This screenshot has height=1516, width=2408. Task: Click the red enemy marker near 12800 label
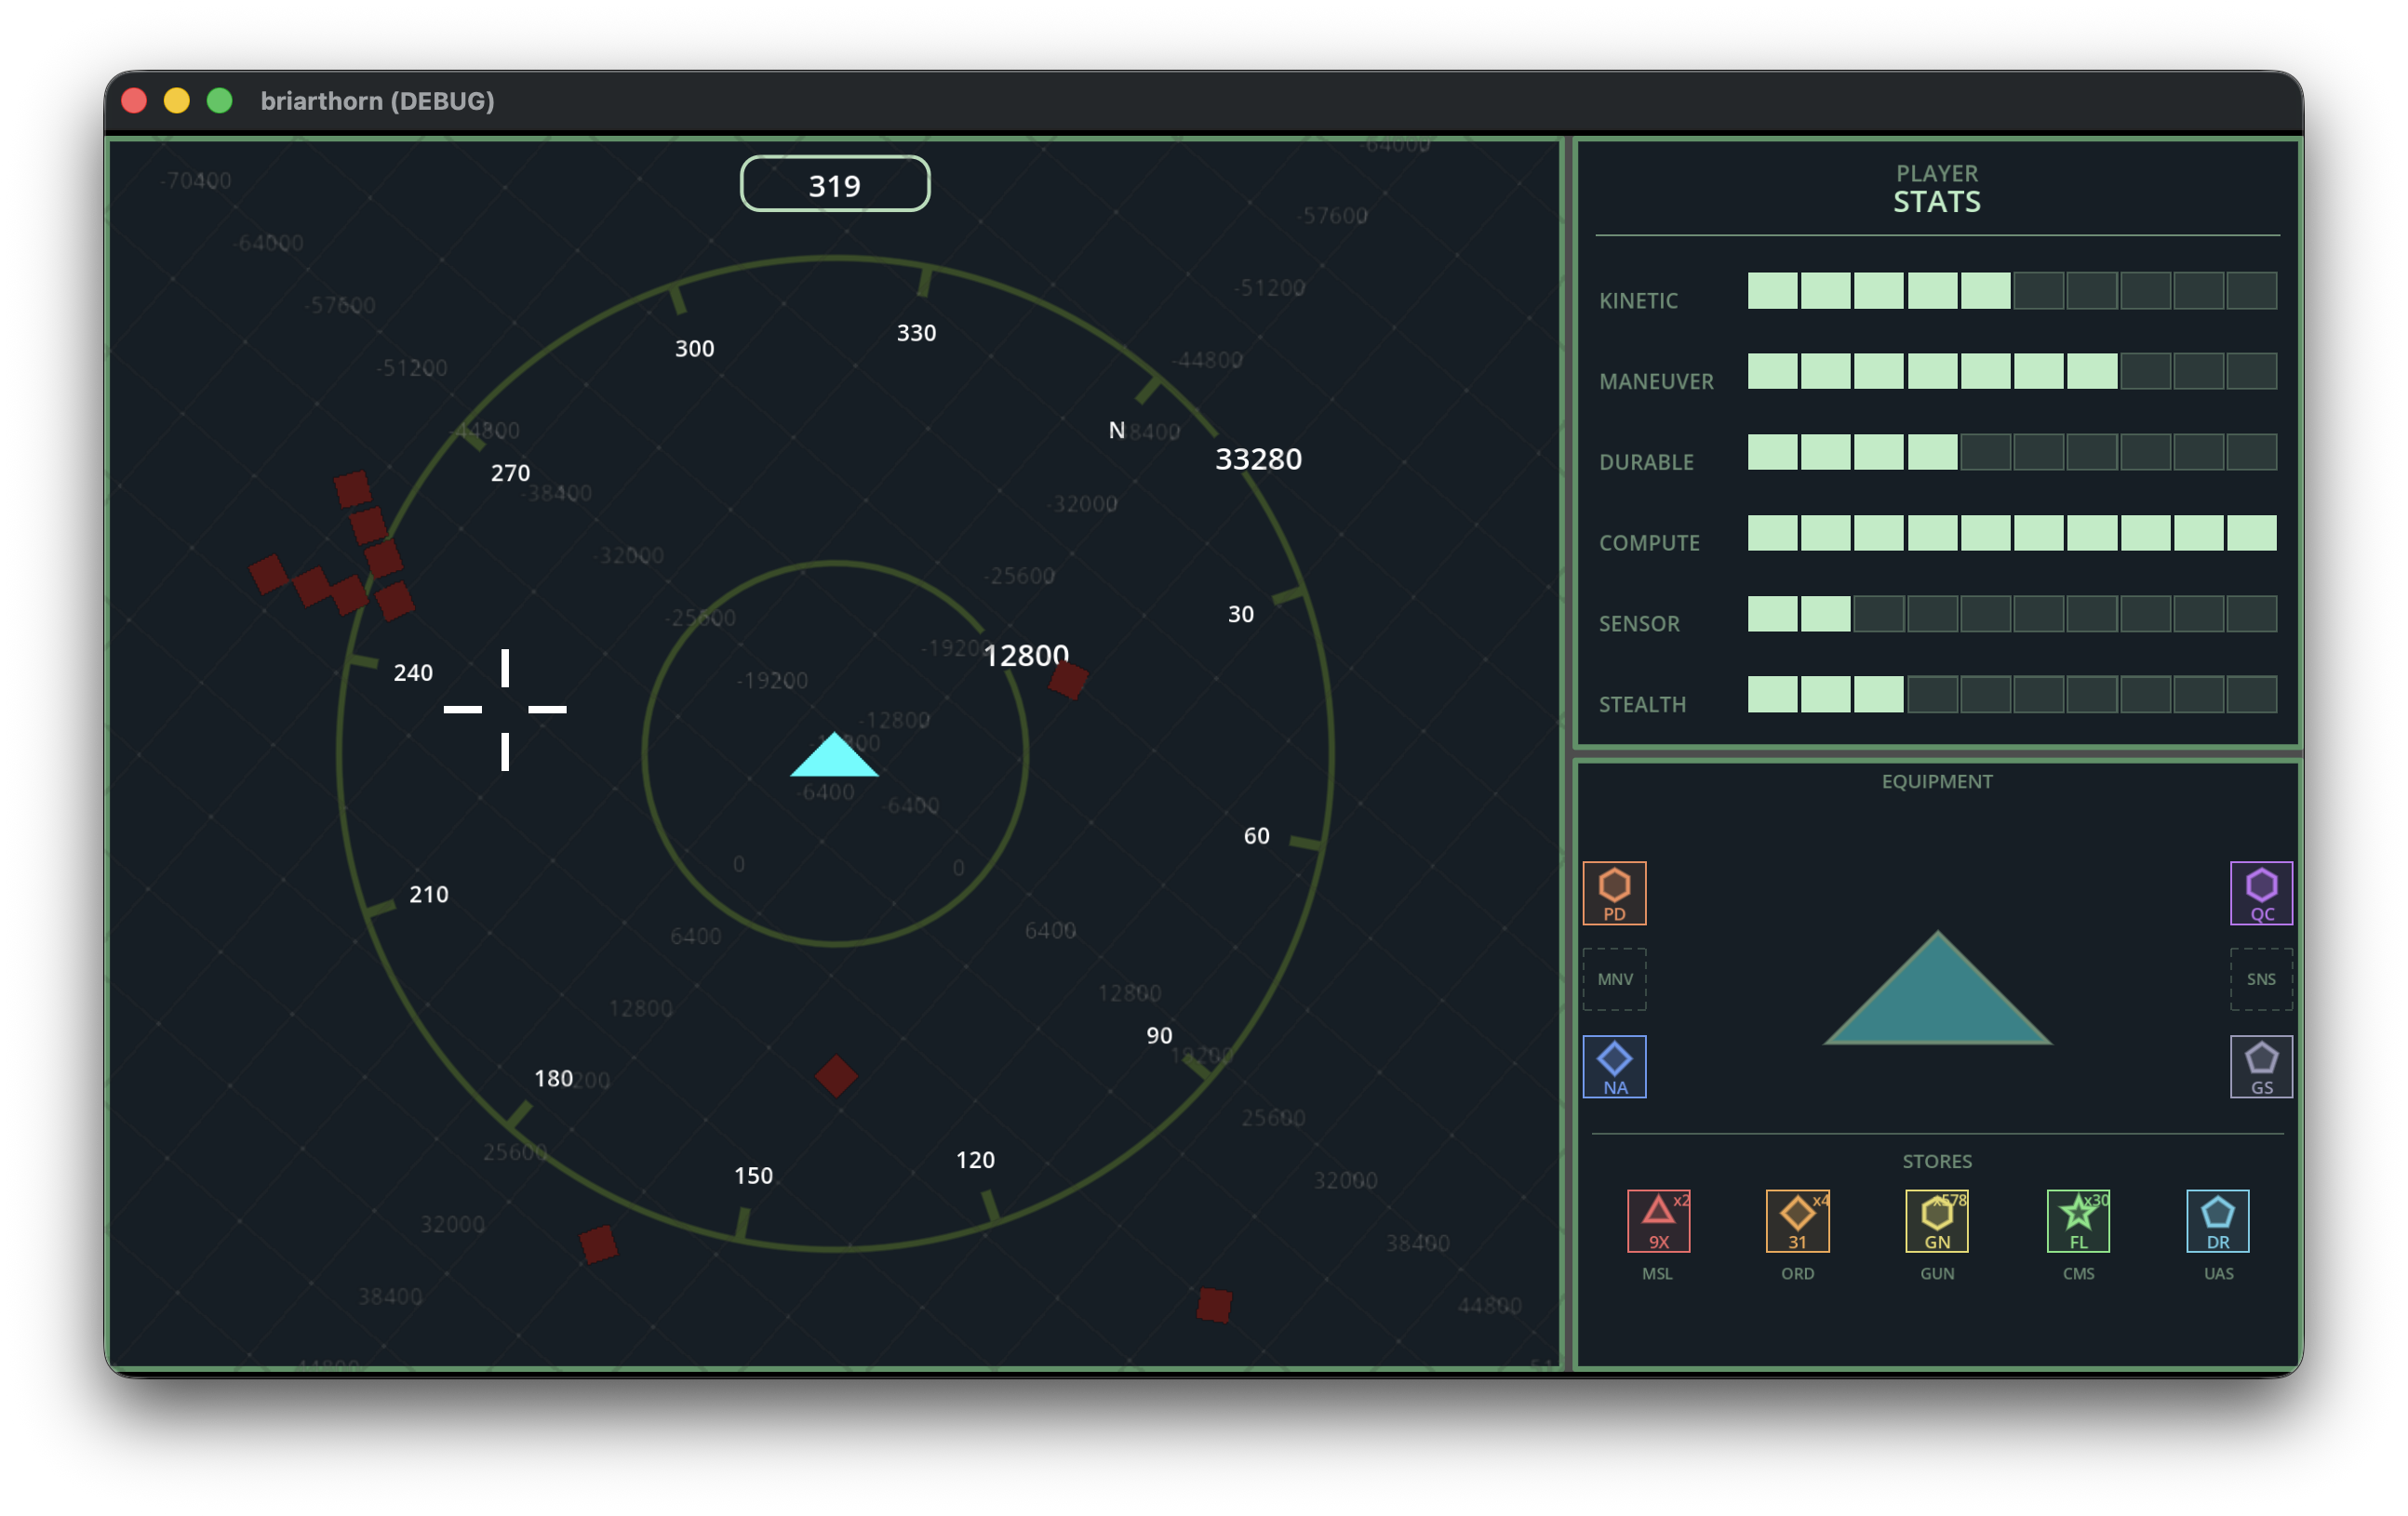(1068, 681)
